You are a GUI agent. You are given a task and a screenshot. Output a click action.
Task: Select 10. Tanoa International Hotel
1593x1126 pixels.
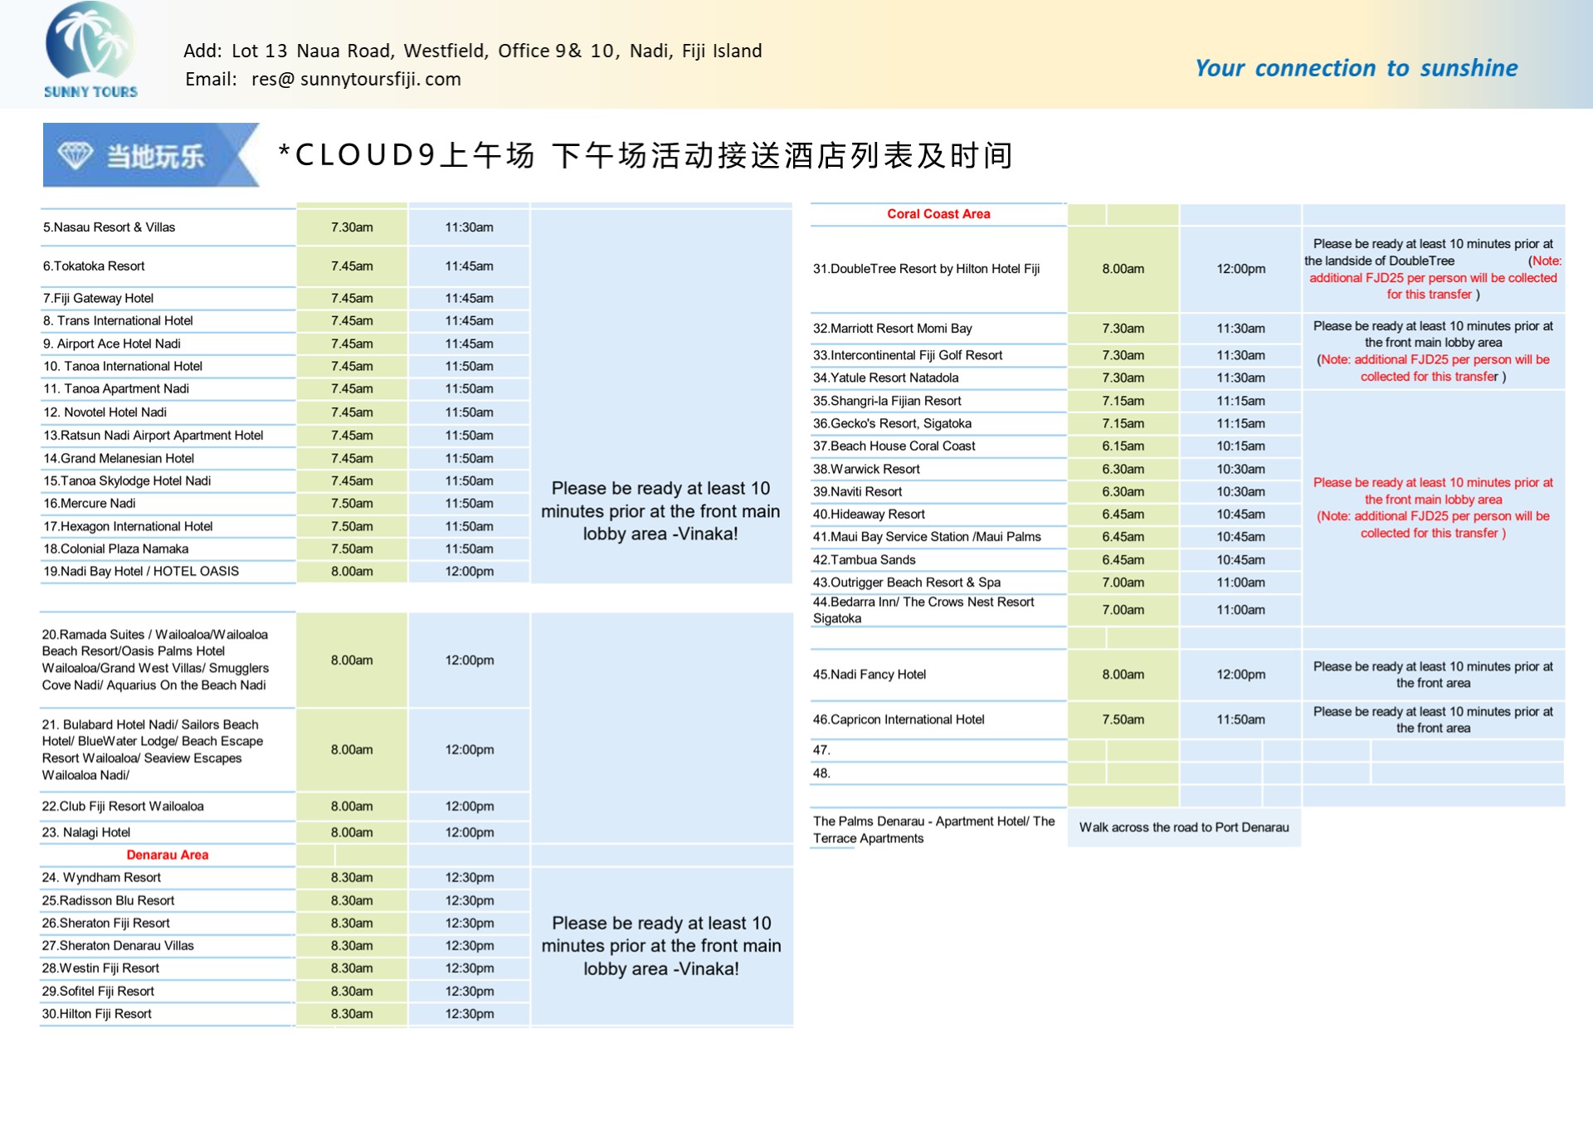pyautogui.click(x=123, y=366)
